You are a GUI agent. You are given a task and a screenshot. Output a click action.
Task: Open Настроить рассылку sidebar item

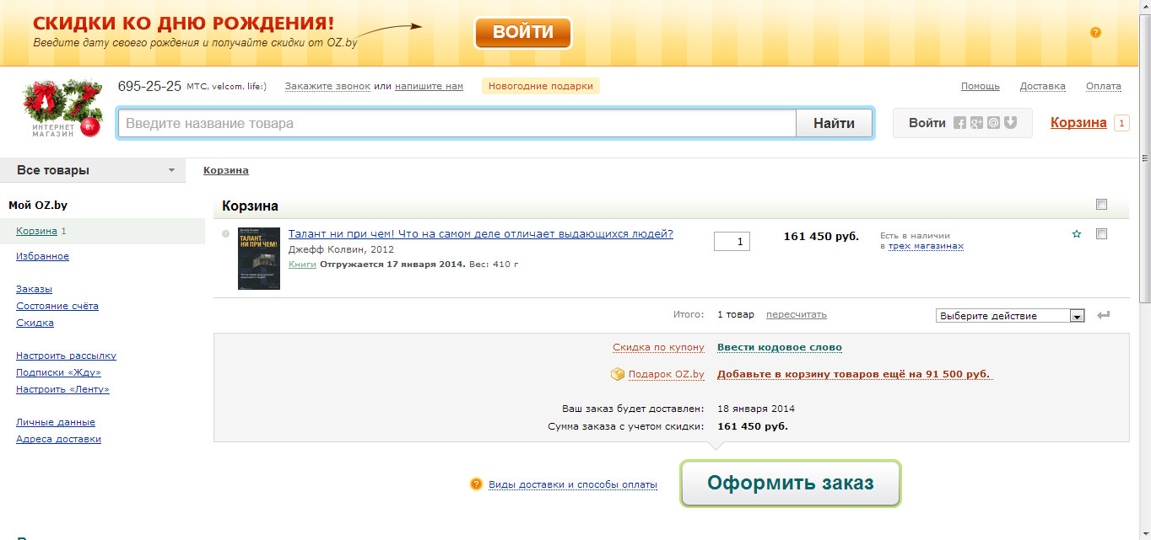[x=66, y=356]
